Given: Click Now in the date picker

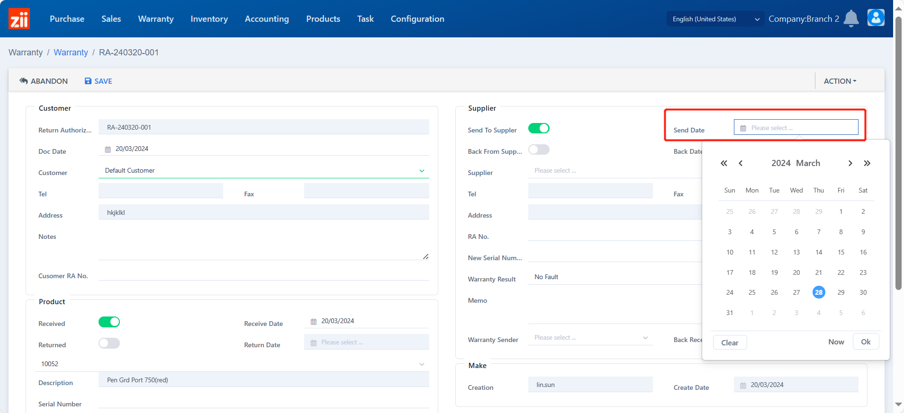Looking at the screenshot, I should click(836, 342).
